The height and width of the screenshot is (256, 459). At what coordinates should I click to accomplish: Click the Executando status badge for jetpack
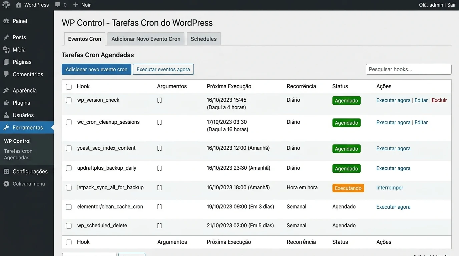coord(348,188)
